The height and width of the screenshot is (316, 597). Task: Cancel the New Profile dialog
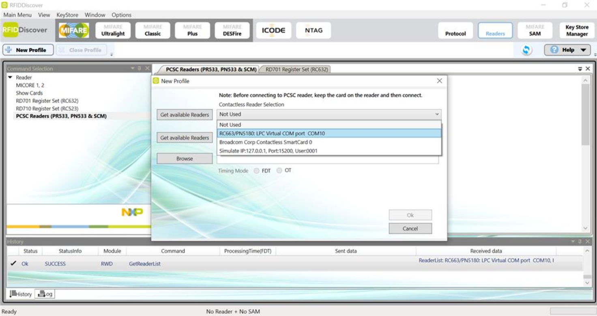point(410,228)
